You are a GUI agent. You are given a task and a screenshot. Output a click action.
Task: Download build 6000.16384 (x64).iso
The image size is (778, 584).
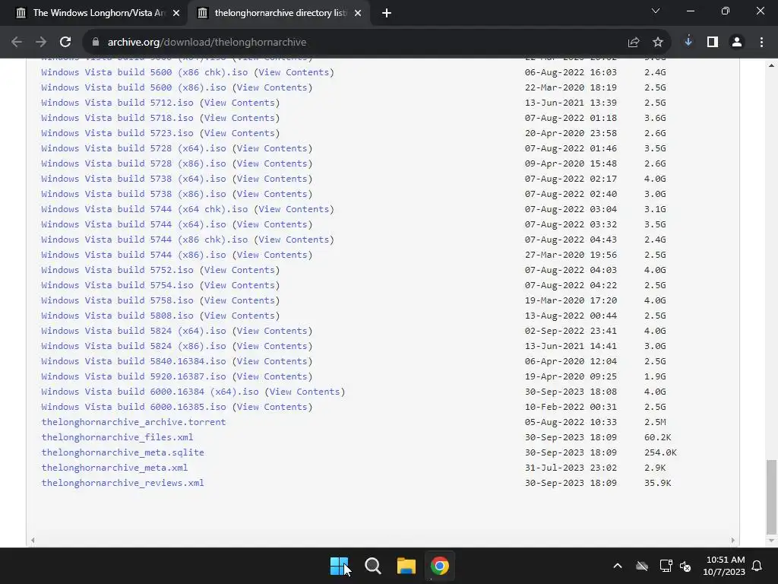150,392
